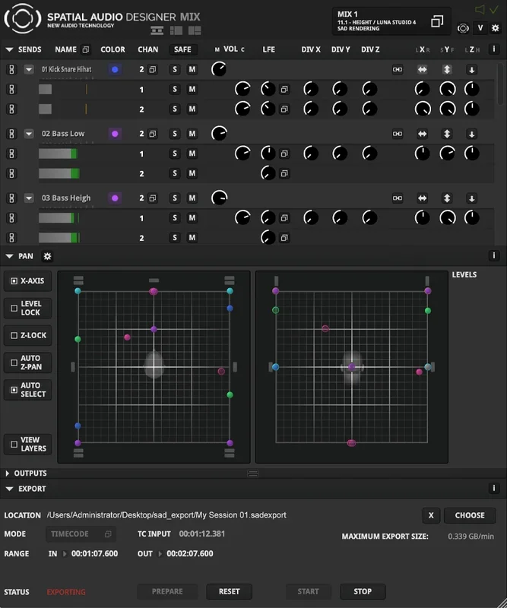Screen dimensions: 507x608
Task: Toggle the X-AXIS checkbox
Action: [27, 280]
